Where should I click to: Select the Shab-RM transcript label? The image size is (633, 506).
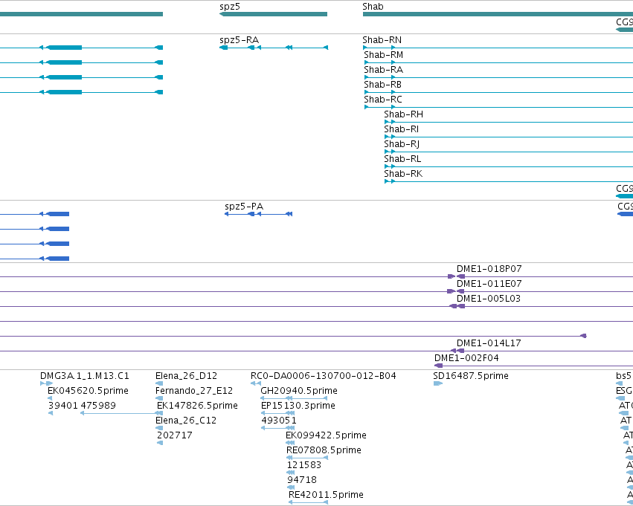tap(383, 55)
